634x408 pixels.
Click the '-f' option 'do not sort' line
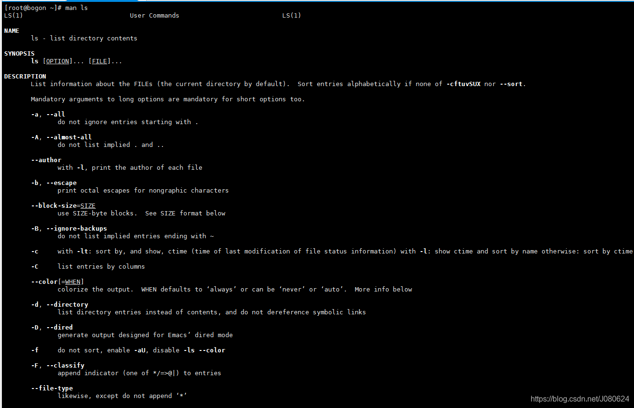tap(128, 350)
